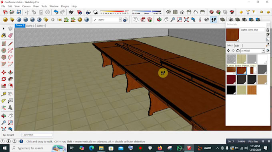Click Zoom Extents in the top camera toolbar
The image size is (272, 152).
coord(186,19)
